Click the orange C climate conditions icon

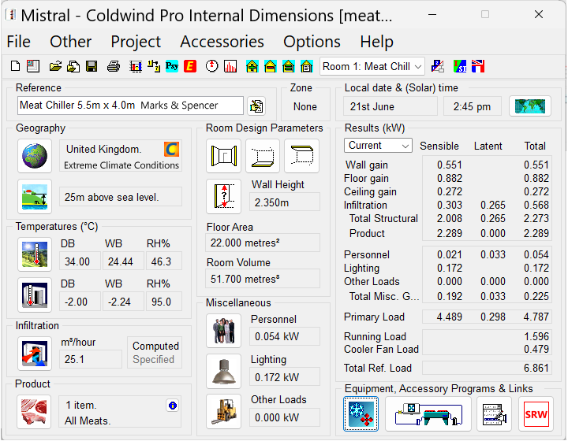click(171, 149)
